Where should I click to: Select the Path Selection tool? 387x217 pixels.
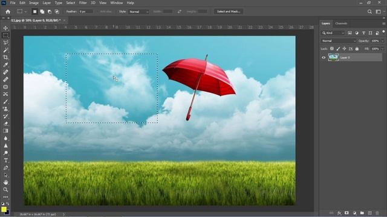click(x=5, y=175)
